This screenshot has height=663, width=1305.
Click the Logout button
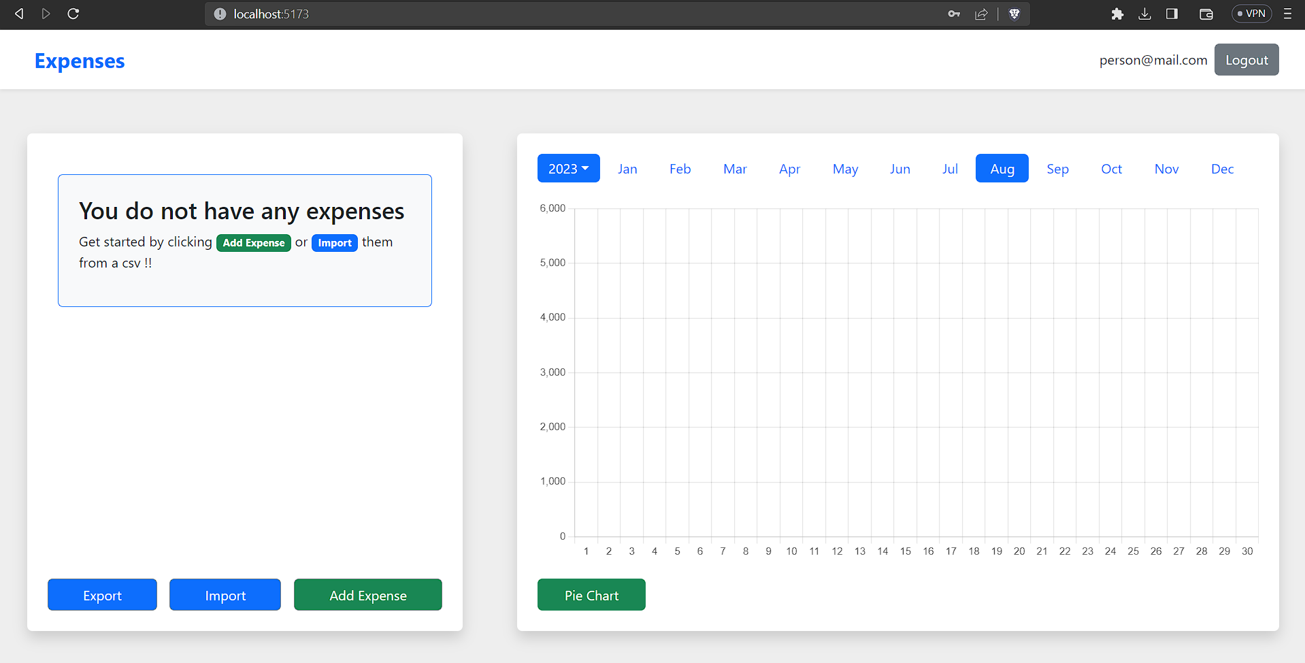1246,59
